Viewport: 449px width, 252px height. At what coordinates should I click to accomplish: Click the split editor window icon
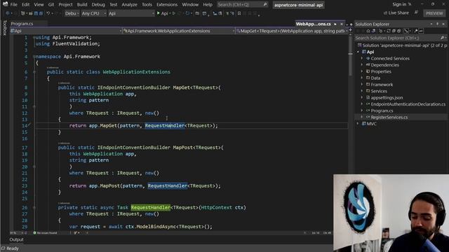pos(351,29)
